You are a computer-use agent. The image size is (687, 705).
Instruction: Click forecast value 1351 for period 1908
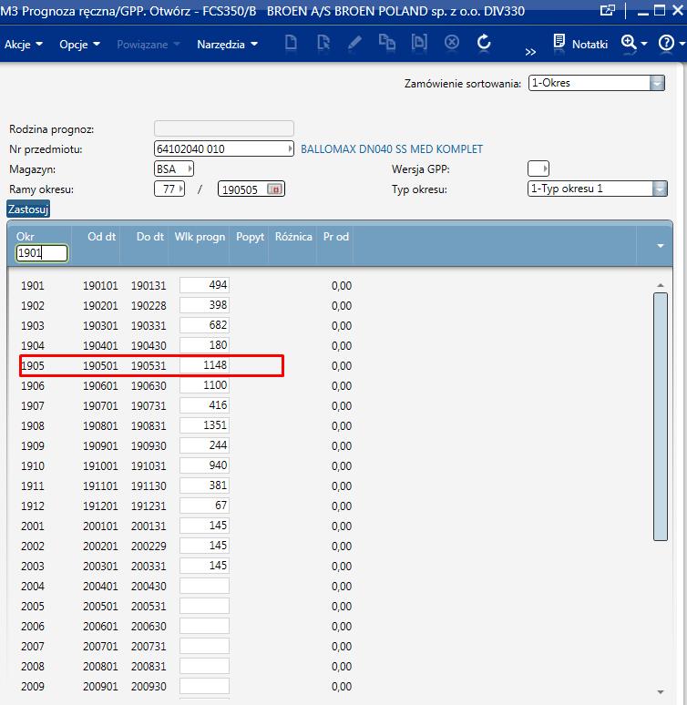coord(204,425)
